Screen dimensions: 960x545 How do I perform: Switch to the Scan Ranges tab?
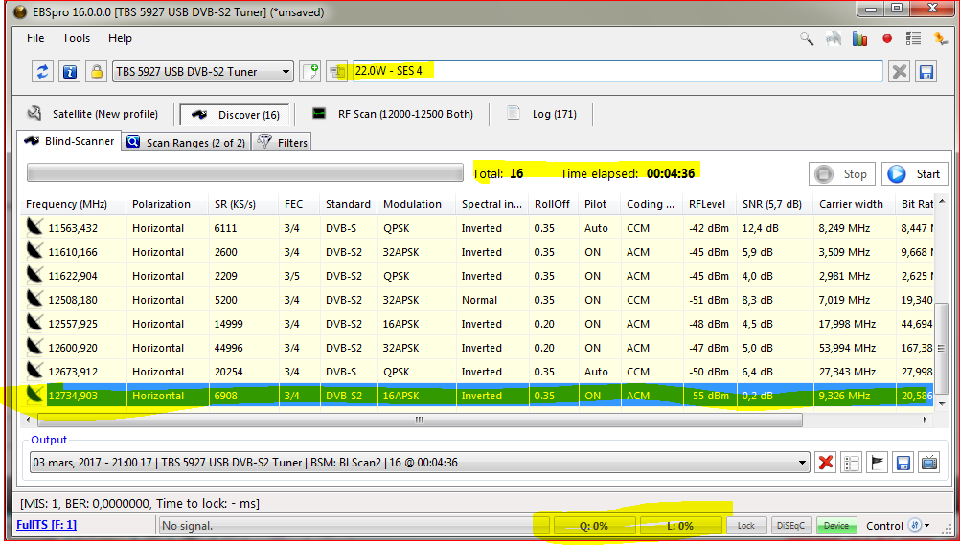(187, 143)
